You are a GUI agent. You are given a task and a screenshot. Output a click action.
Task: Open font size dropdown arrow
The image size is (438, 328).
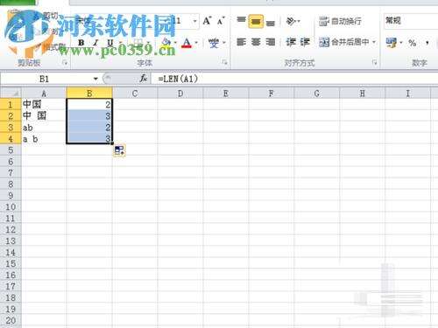(195, 21)
